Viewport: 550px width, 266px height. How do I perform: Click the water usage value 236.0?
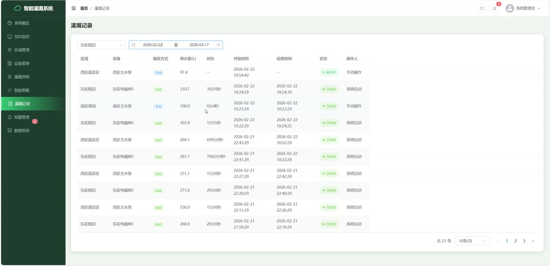[185, 207]
